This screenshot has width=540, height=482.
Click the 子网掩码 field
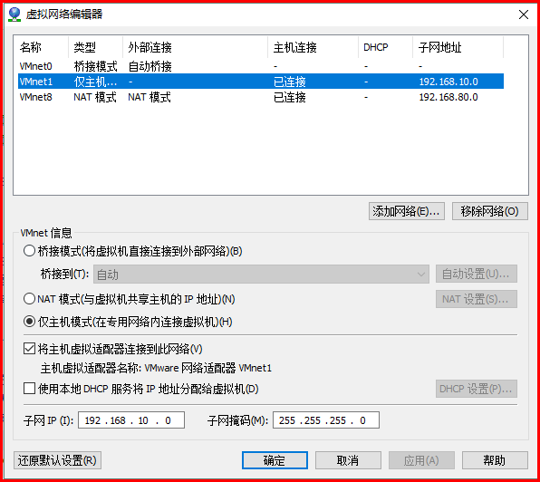(326, 420)
